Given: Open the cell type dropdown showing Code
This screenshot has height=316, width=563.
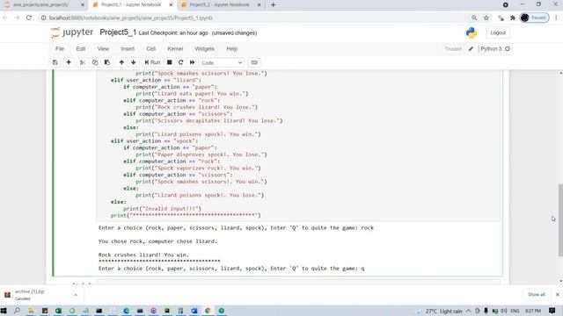Looking at the screenshot, I should tap(222, 62).
